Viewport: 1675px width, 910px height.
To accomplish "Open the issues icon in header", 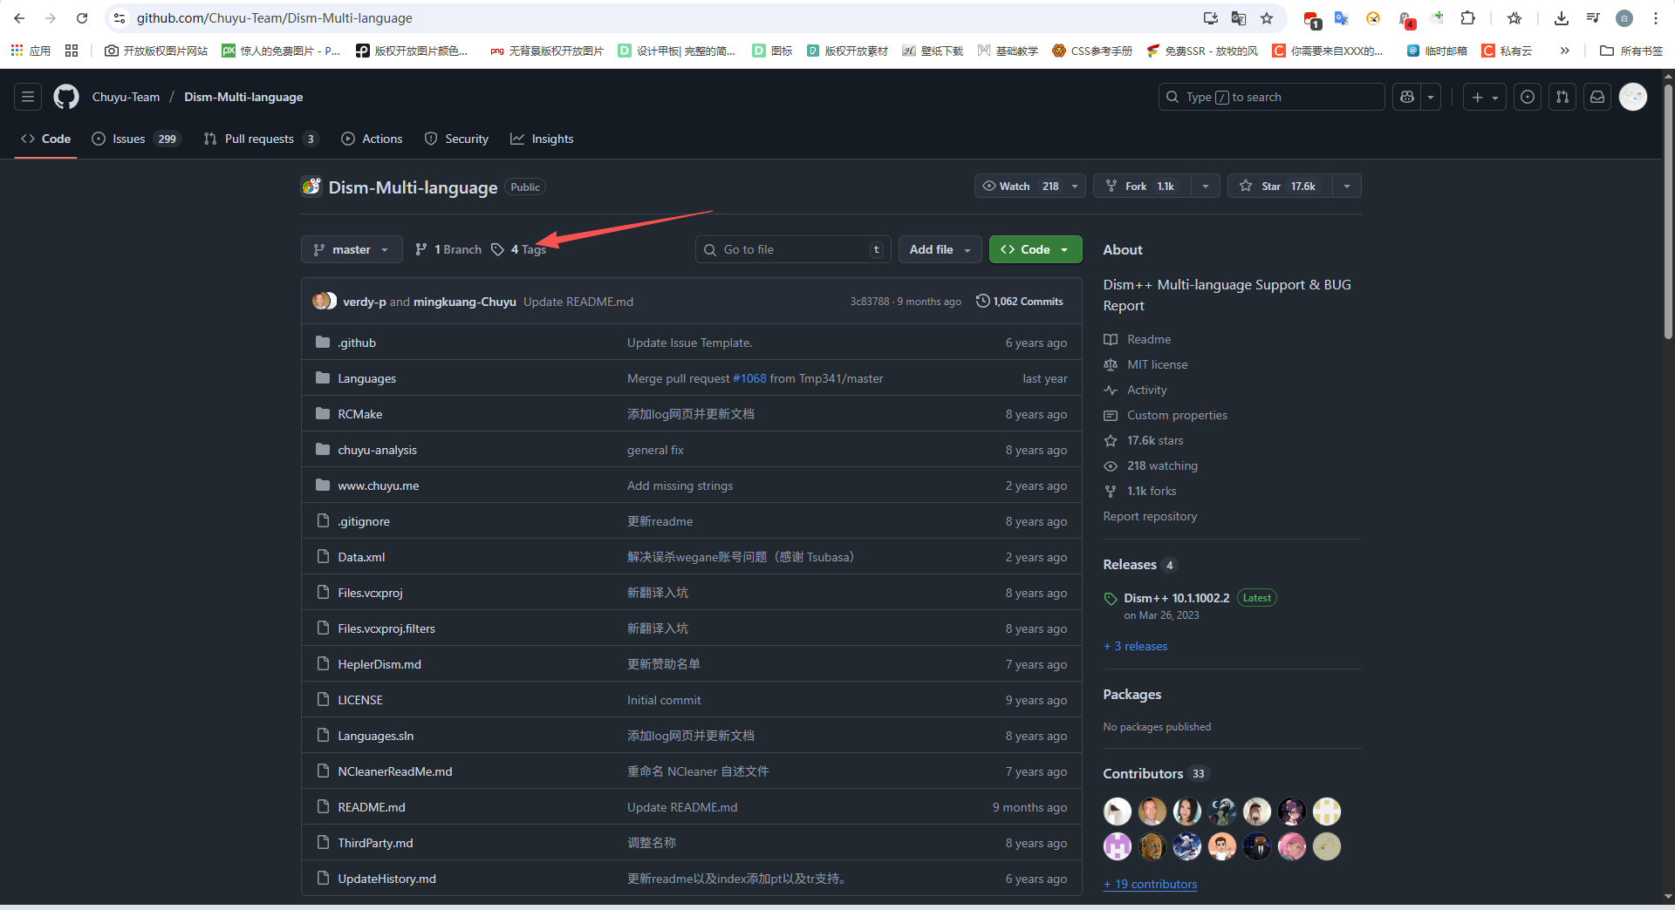I will (x=1528, y=97).
